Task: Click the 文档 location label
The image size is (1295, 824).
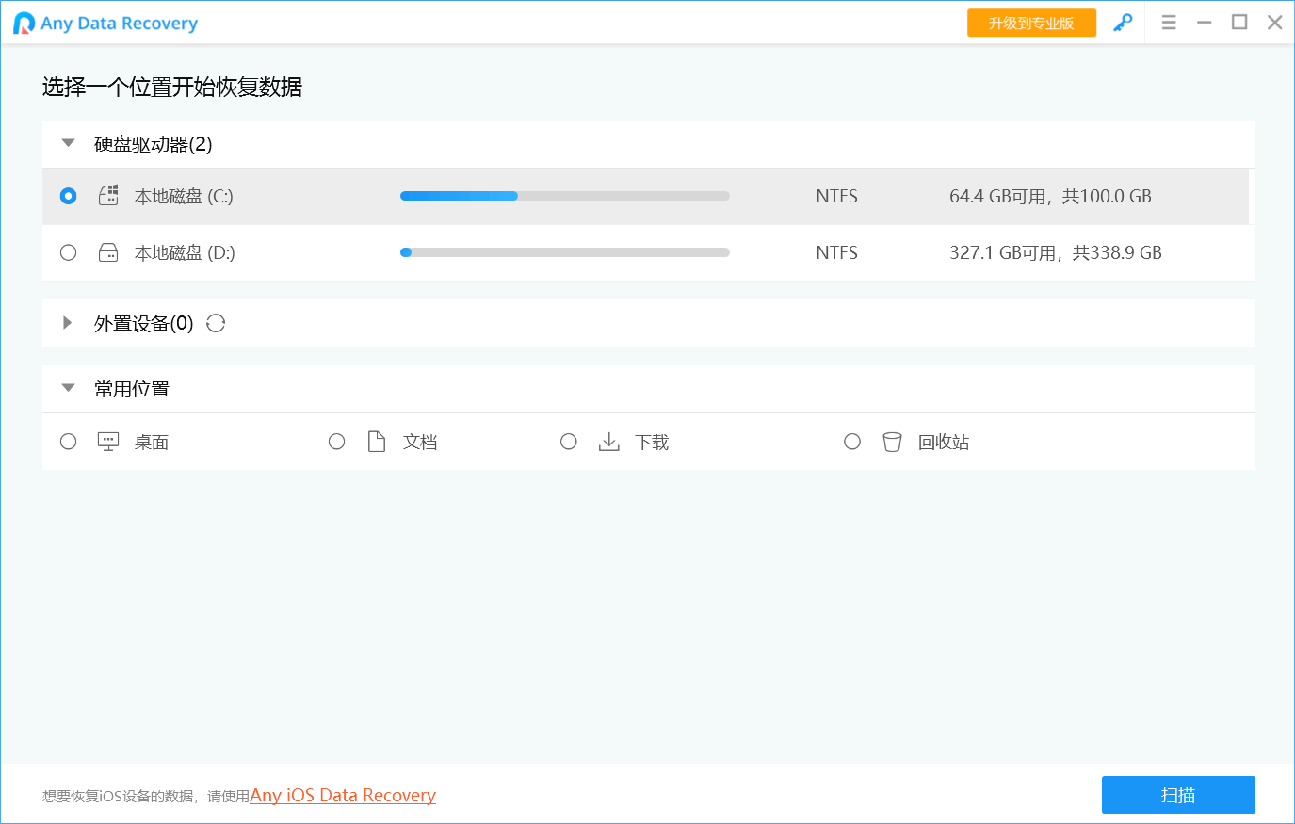Action: pyautogui.click(x=420, y=442)
